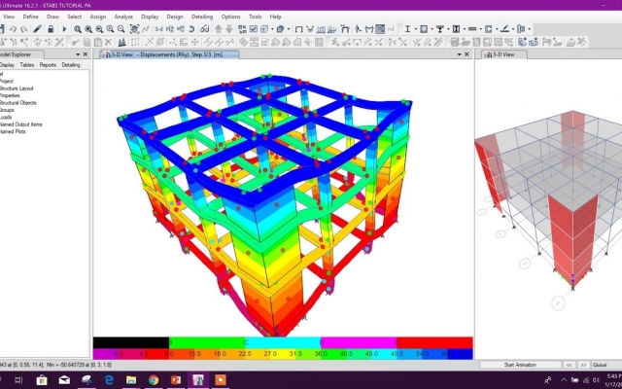Open the Assign menu
Screen dimensions: 622x389
(x=97, y=17)
